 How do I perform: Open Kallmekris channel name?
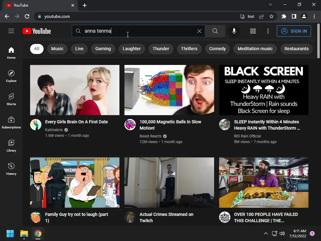point(54,130)
